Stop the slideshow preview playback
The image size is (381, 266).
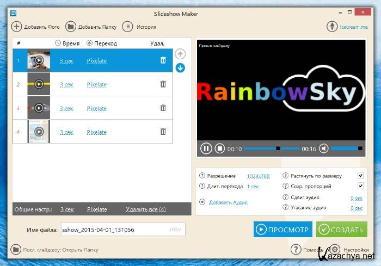(219, 148)
